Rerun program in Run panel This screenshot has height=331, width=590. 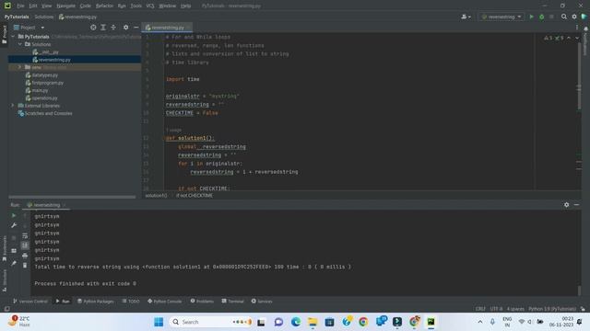14,215
